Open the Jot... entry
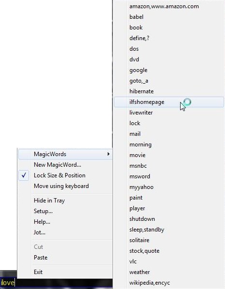 66,232
